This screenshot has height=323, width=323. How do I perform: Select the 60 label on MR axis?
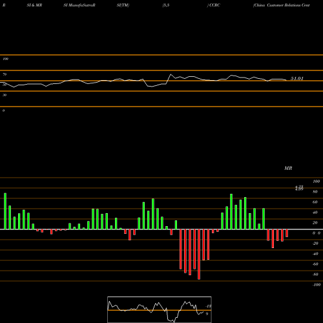click(315, 202)
